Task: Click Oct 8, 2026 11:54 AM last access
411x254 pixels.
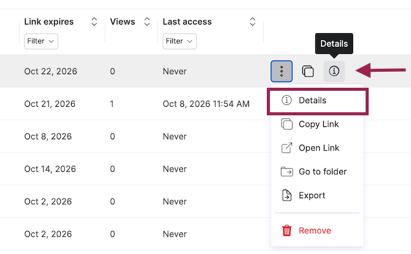Action: click(206, 104)
